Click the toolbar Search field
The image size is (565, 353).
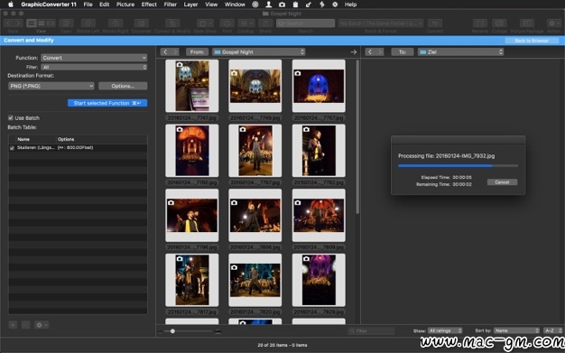[306, 23]
